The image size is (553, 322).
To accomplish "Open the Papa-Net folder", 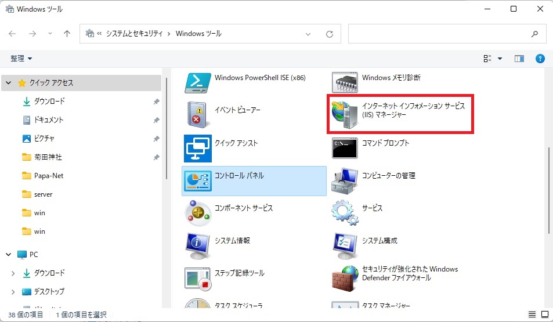I will [49, 176].
